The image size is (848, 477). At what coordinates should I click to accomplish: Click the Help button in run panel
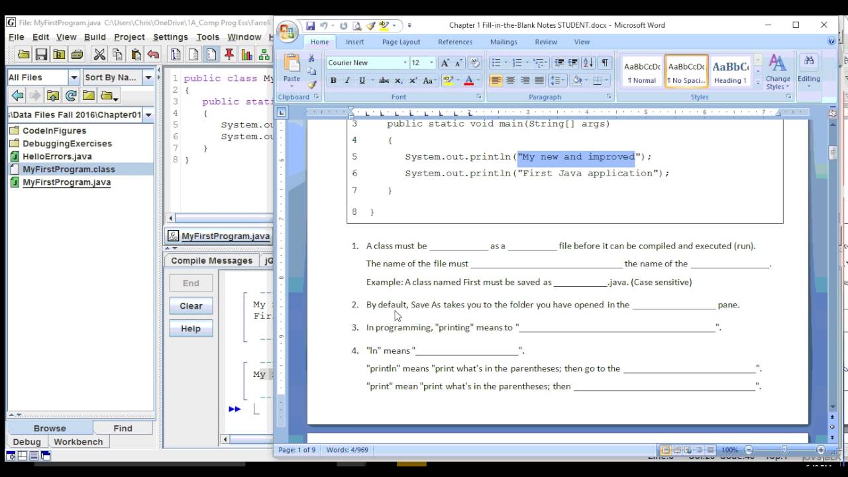coord(191,329)
